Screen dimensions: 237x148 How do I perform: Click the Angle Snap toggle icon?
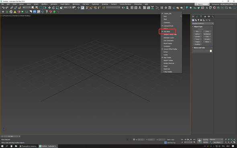(91, 8)
